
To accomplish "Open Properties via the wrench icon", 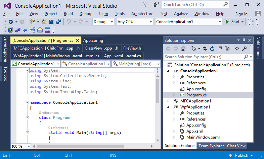I will [245, 49].
